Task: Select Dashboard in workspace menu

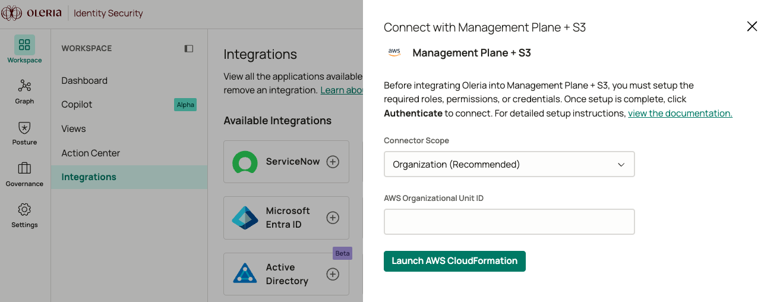Action: (84, 80)
